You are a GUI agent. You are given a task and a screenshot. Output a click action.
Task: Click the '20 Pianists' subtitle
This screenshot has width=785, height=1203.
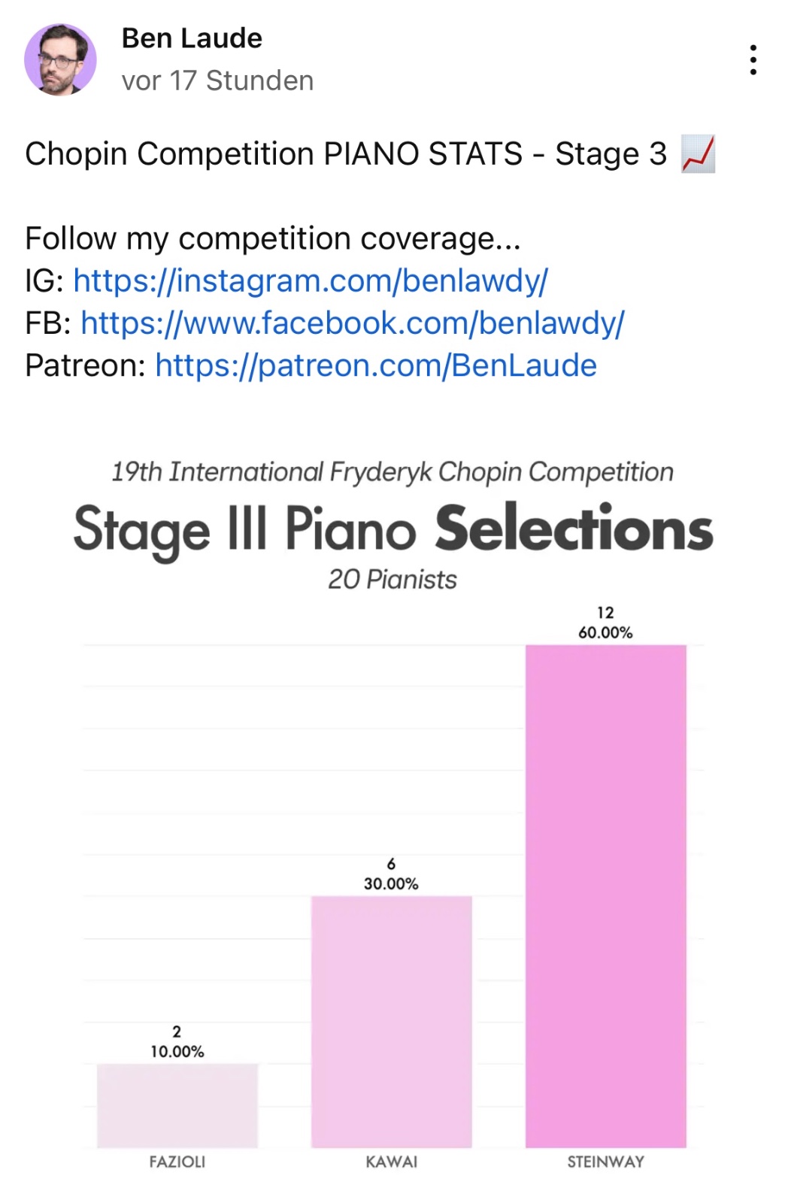(x=392, y=580)
